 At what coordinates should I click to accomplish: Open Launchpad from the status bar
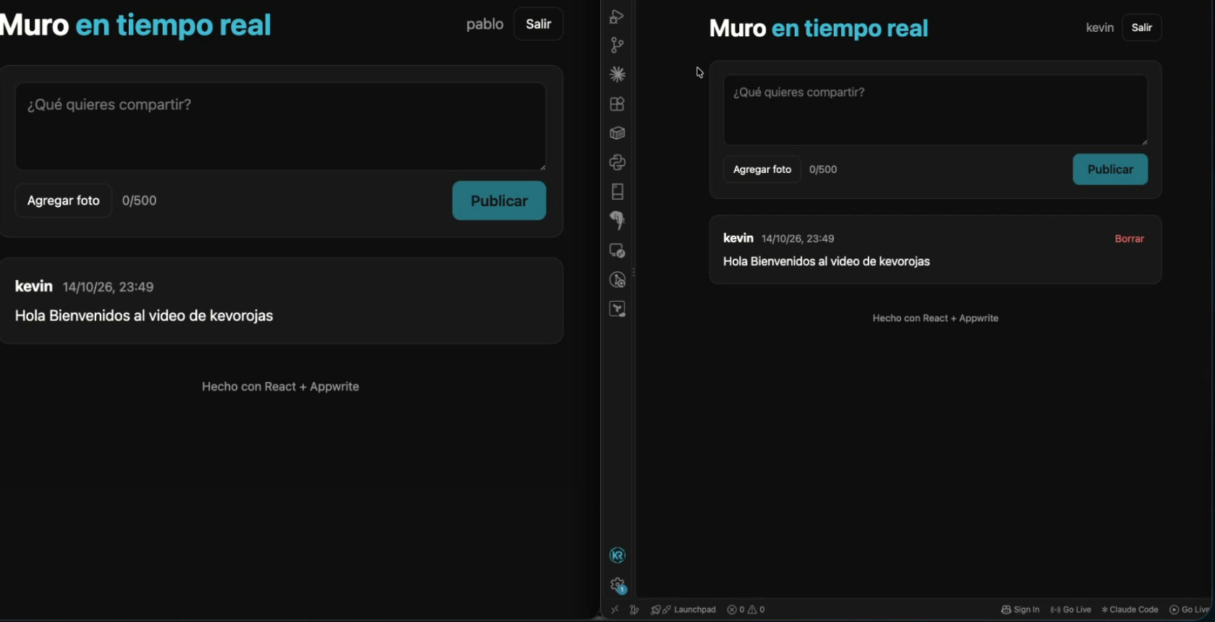coord(683,610)
